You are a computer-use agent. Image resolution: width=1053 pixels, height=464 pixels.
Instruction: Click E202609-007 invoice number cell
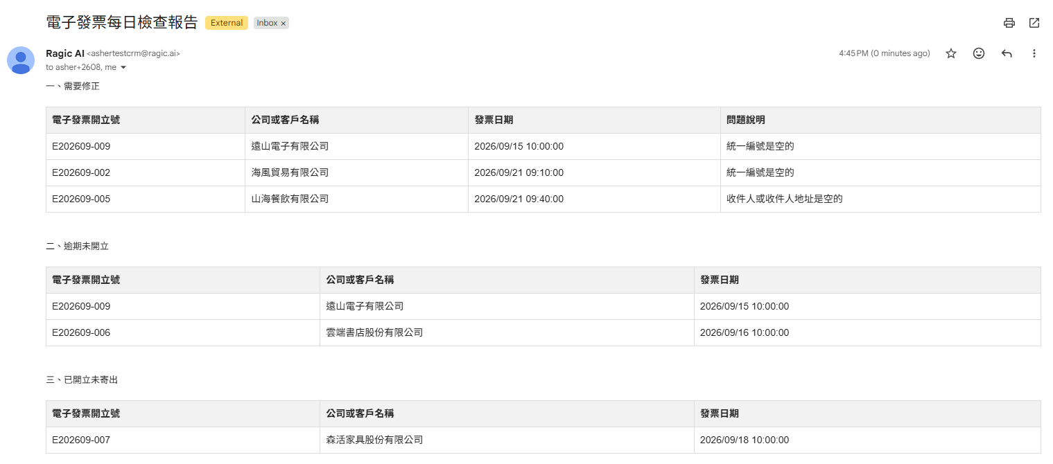click(183, 440)
